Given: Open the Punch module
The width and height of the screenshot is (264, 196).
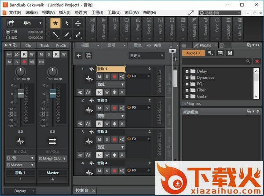Looking at the screenshot, I should coord(160,29).
